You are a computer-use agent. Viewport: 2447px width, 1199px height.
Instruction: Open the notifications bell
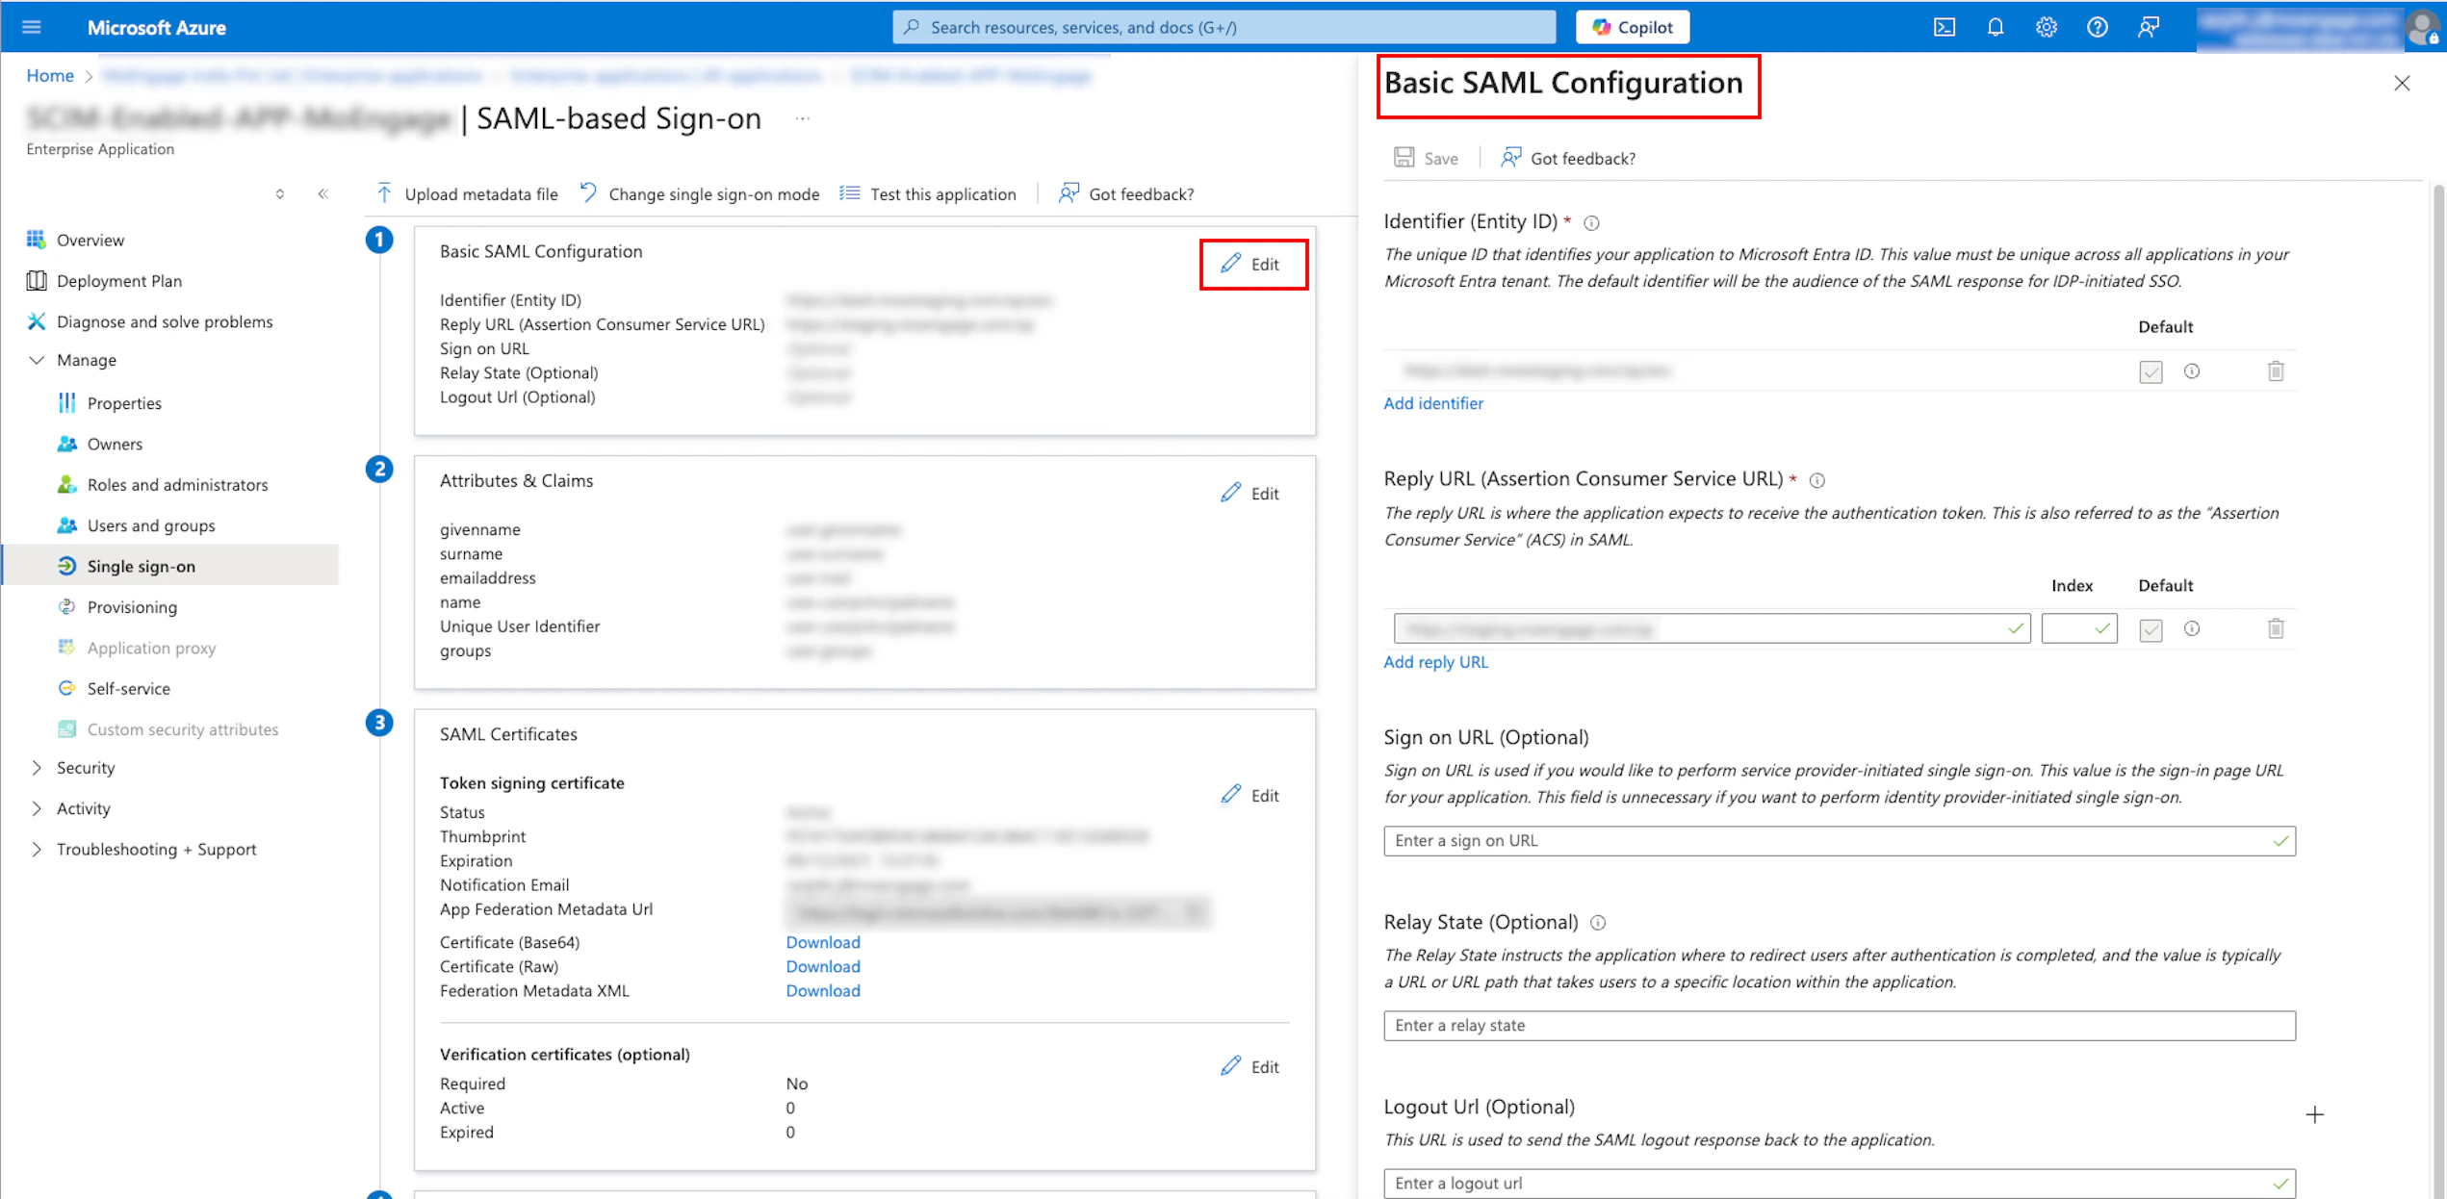point(1995,27)
